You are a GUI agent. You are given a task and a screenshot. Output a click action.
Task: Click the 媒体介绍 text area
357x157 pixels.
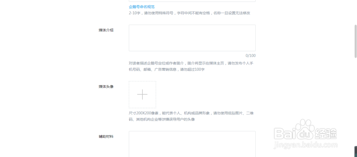tap(192, 38)
